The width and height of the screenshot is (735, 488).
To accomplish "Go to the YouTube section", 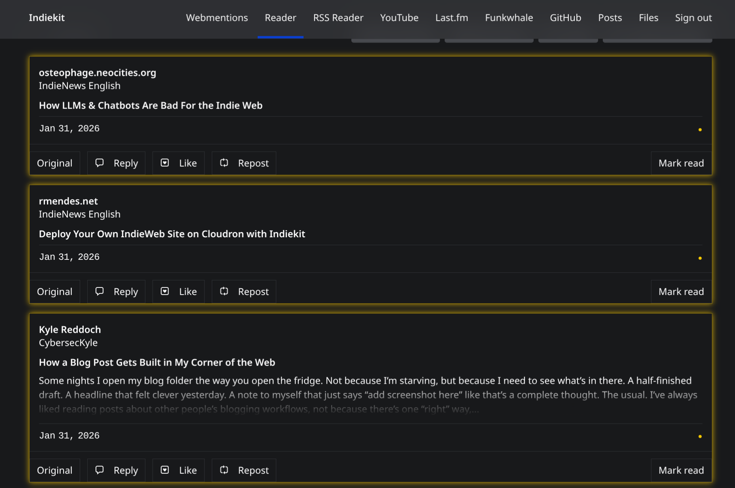I will tap(399, 18).
